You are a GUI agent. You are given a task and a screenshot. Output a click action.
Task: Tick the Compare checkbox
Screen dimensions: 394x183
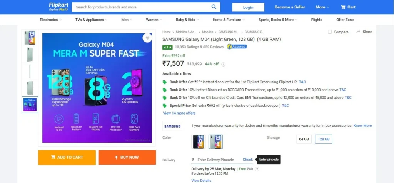[330, 32]
